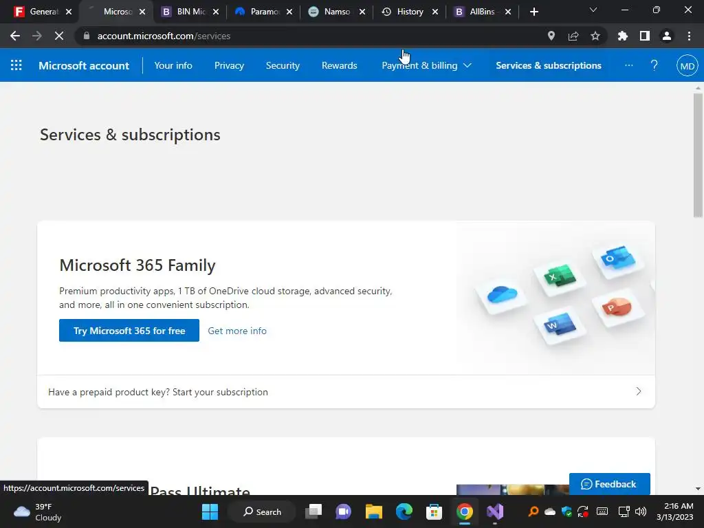704x528 pixels.
Task: Open the Feedback button
Action: coord(610,484)
